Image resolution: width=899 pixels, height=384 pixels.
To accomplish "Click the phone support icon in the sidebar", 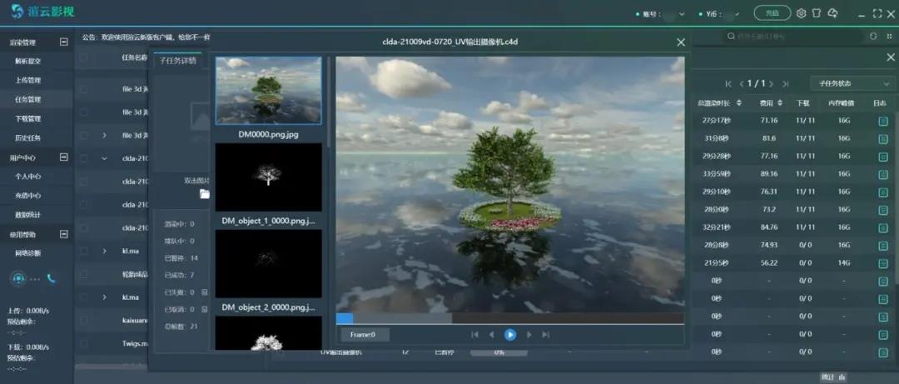I will 52,279.
